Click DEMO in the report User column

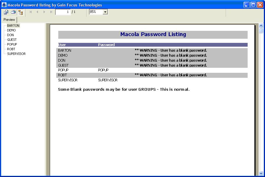tap(63, 55)
